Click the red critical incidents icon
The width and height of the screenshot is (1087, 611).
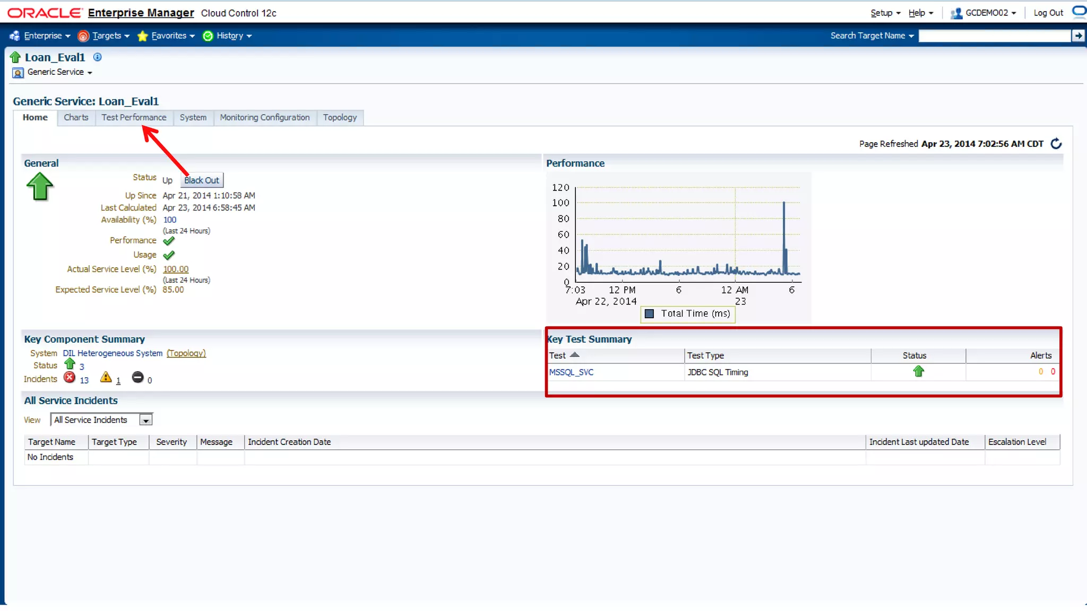point(70,378)
